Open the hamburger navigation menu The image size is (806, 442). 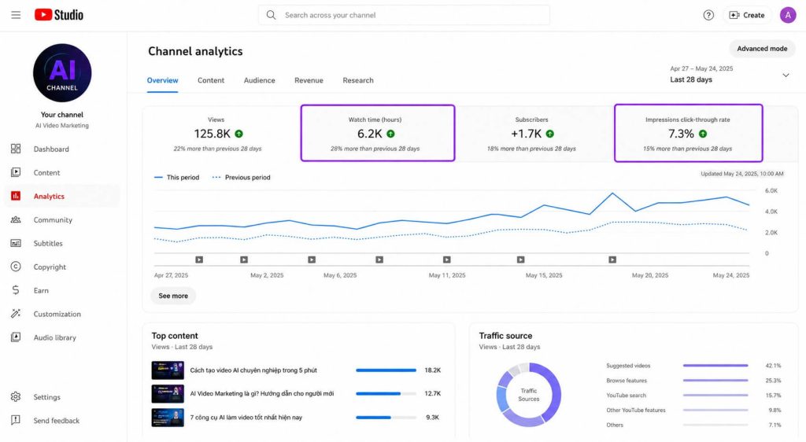pos(16,15)
